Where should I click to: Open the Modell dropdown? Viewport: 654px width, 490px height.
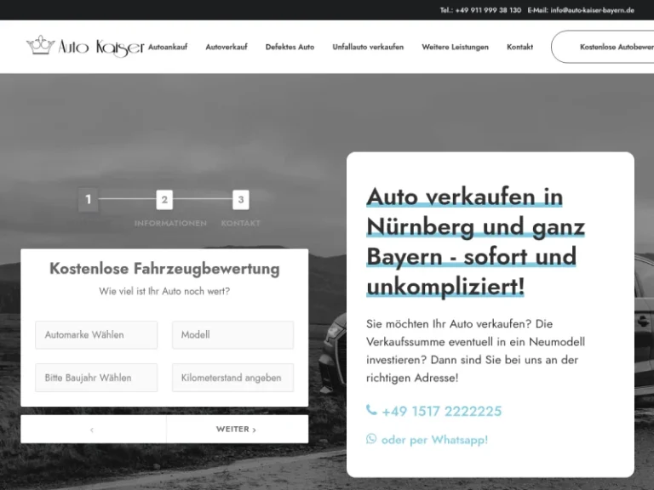click(232, 334)
